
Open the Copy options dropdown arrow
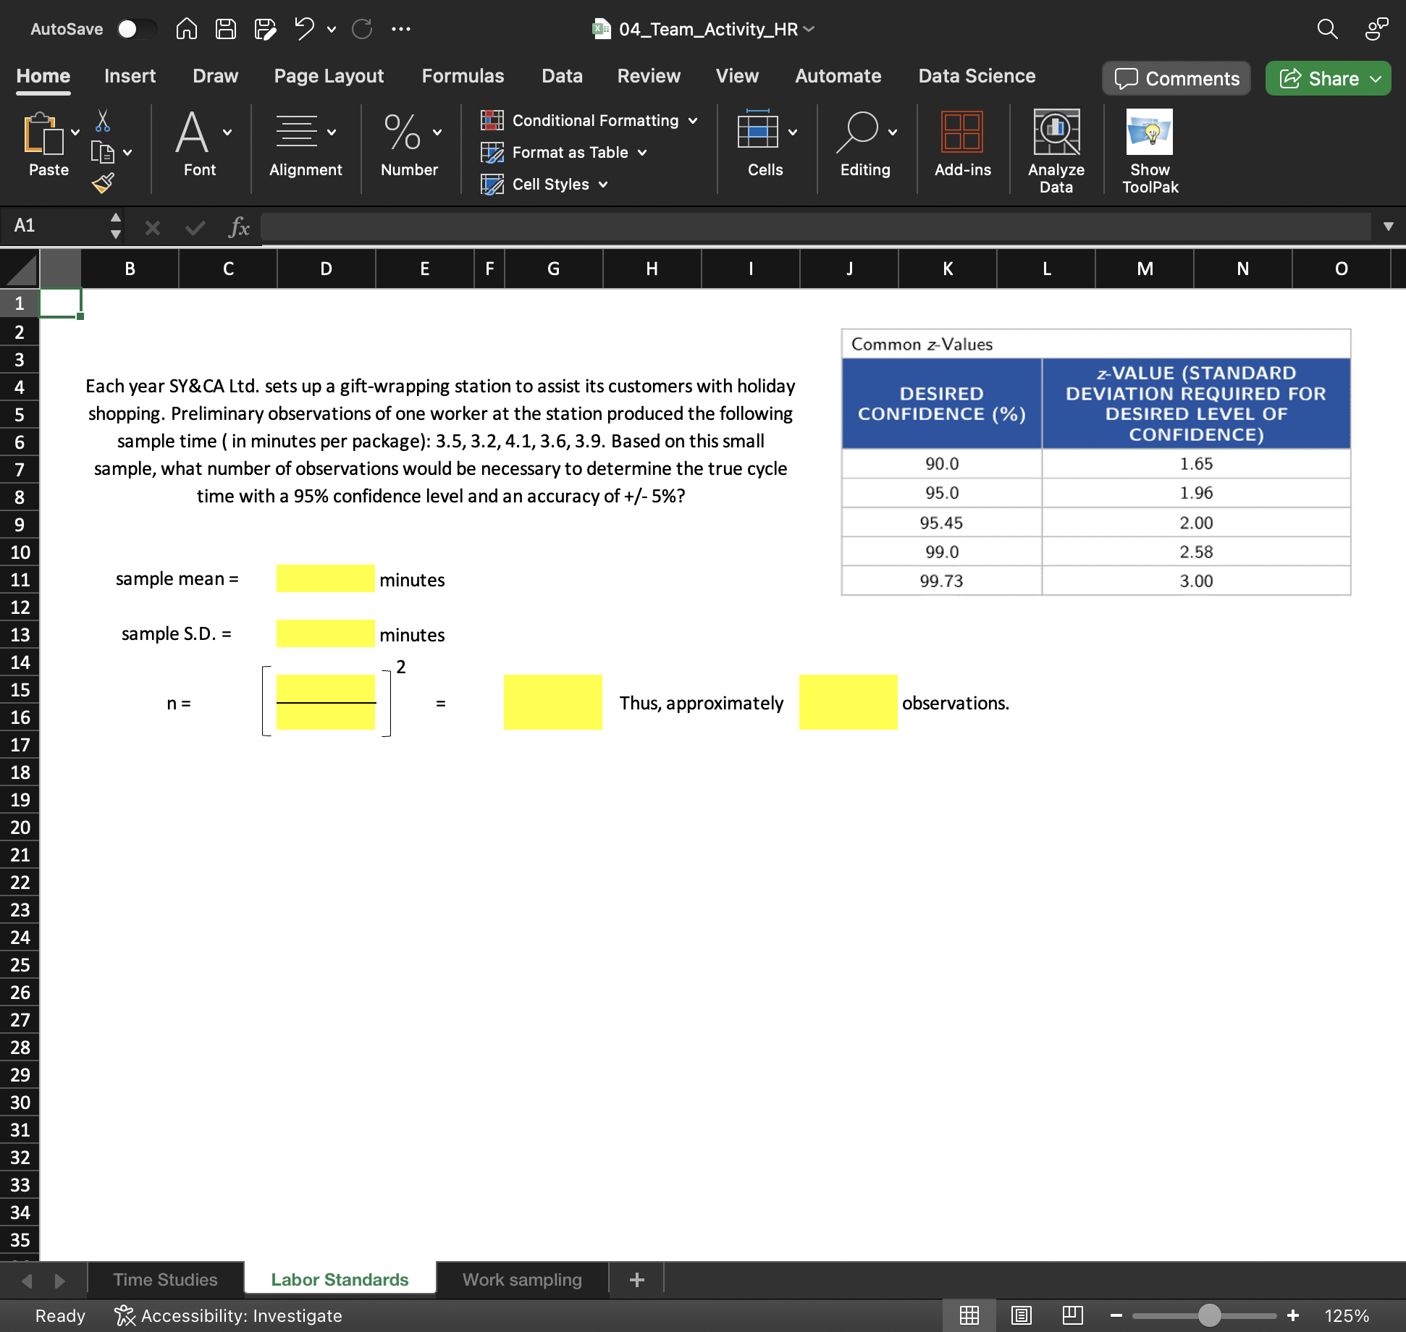(x=127, y=153)
